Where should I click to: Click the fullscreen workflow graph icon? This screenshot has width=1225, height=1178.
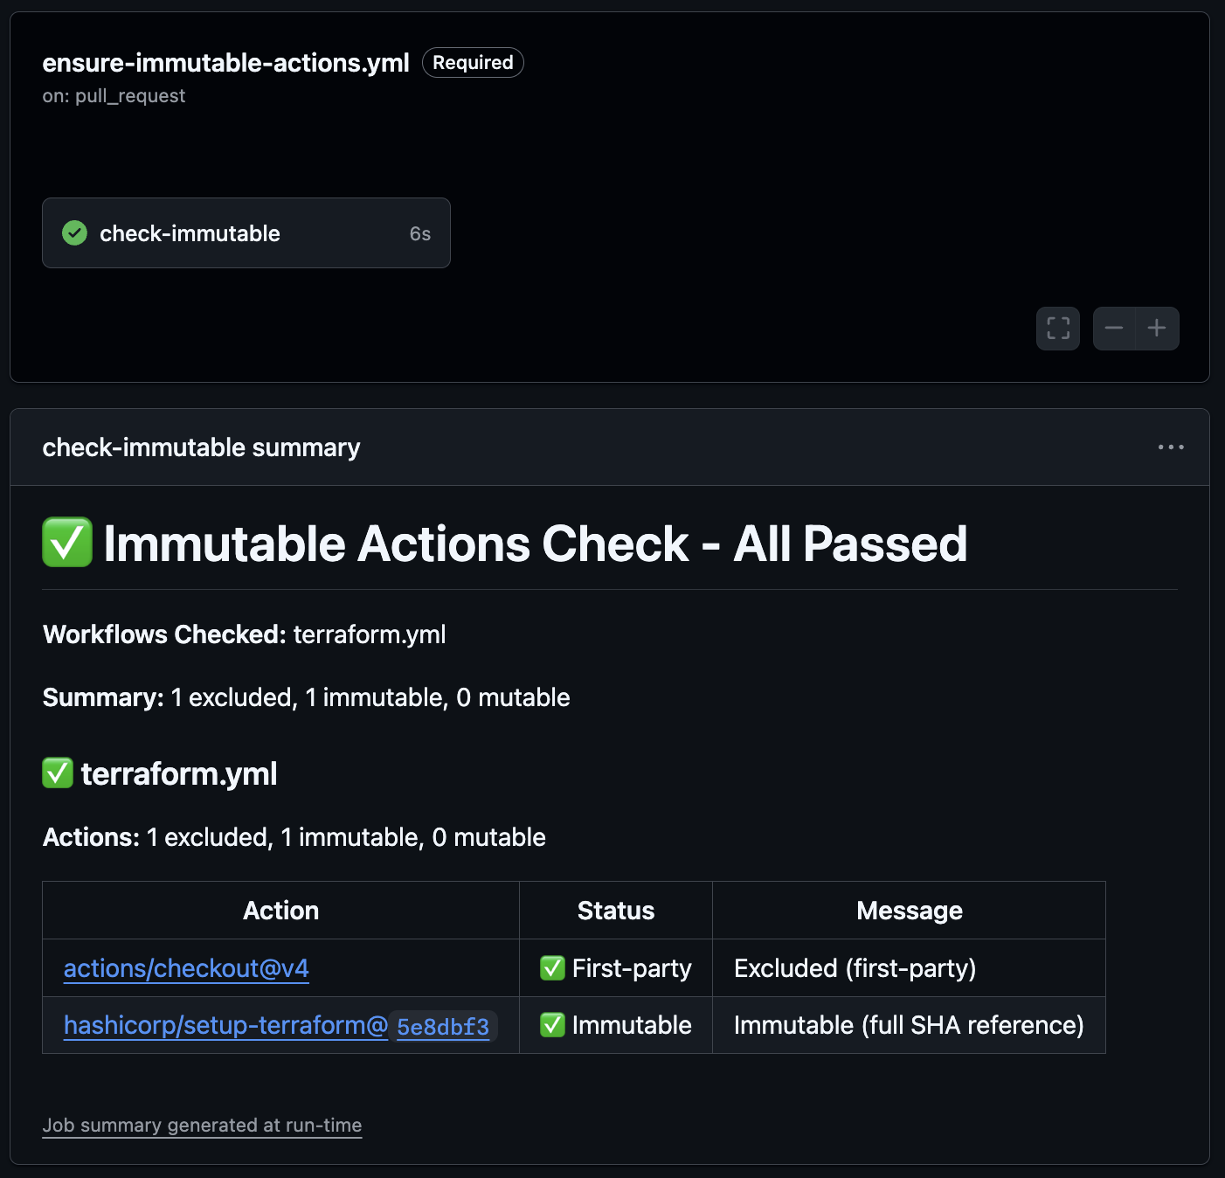click(1058, 329)
